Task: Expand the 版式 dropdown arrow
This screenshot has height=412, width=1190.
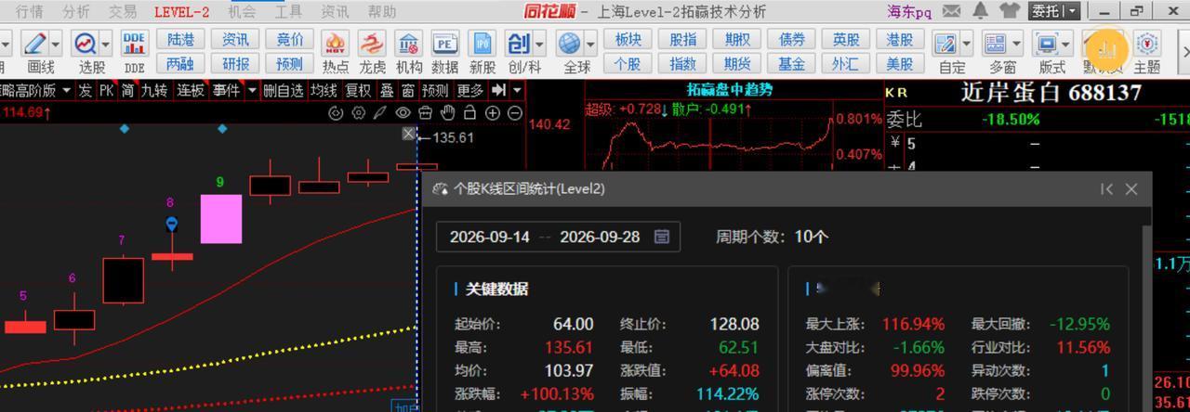Action: 1066,45
